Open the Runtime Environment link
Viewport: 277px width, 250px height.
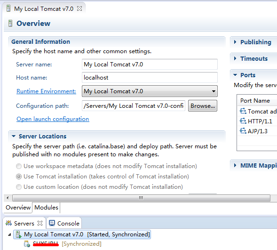(46, 91)
